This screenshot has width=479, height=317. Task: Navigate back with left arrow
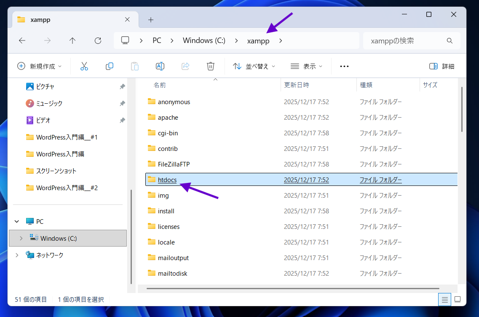coord(22,40)
